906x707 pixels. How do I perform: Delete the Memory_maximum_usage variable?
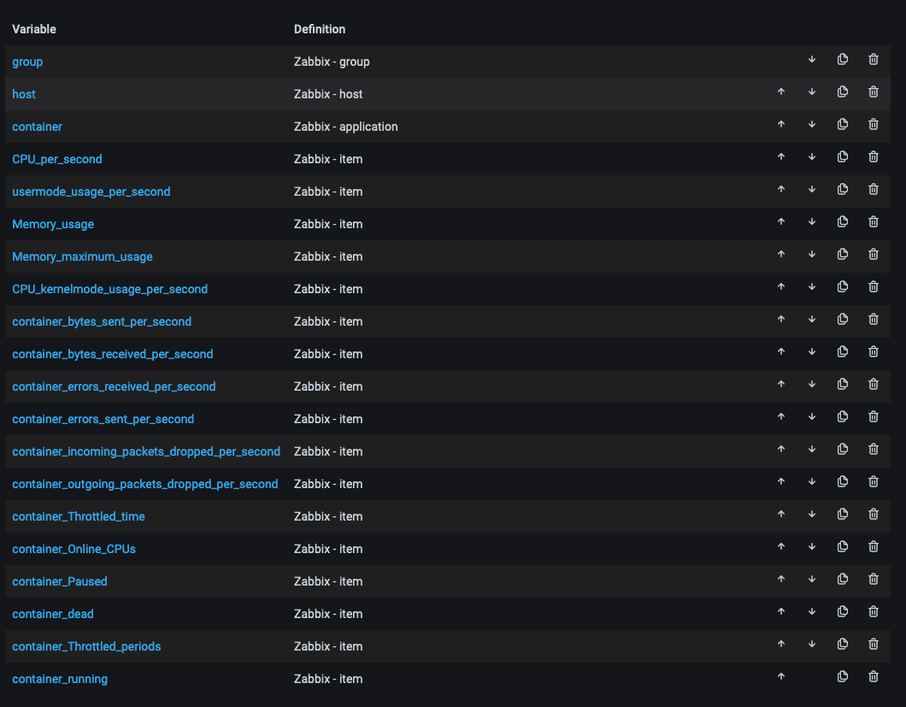point(873,255)
